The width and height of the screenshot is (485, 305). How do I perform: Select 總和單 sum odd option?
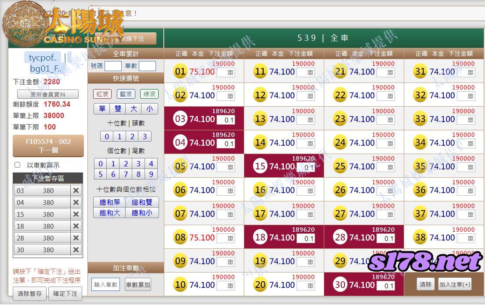(x=109, y=202)
